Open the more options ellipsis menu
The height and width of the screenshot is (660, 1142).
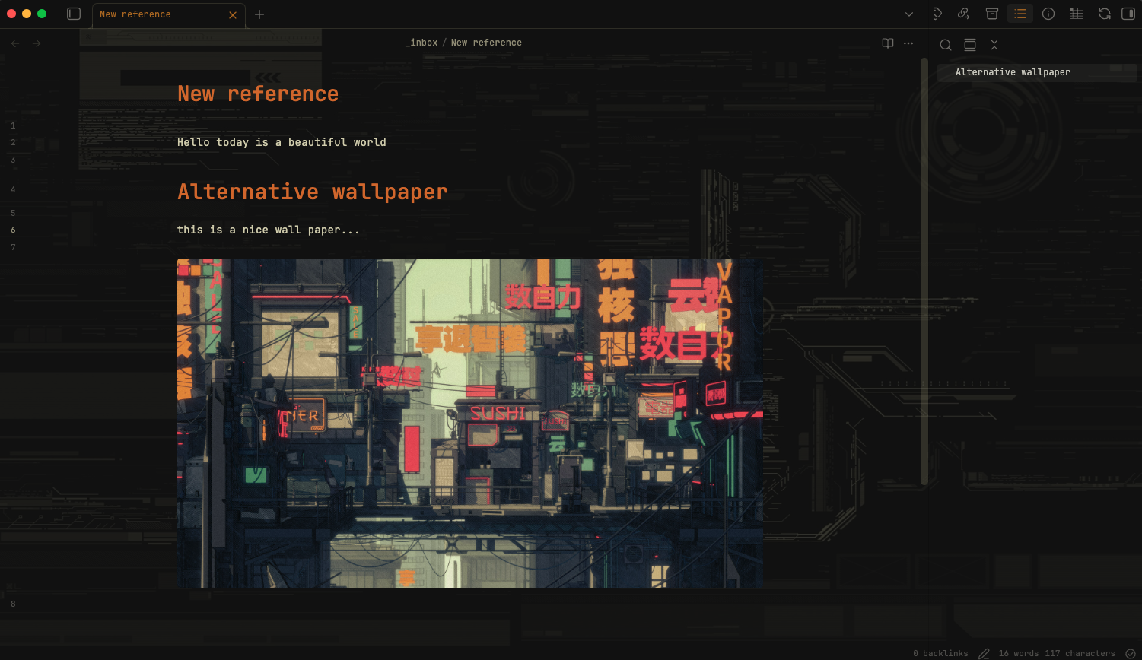(x=908, y=43)
